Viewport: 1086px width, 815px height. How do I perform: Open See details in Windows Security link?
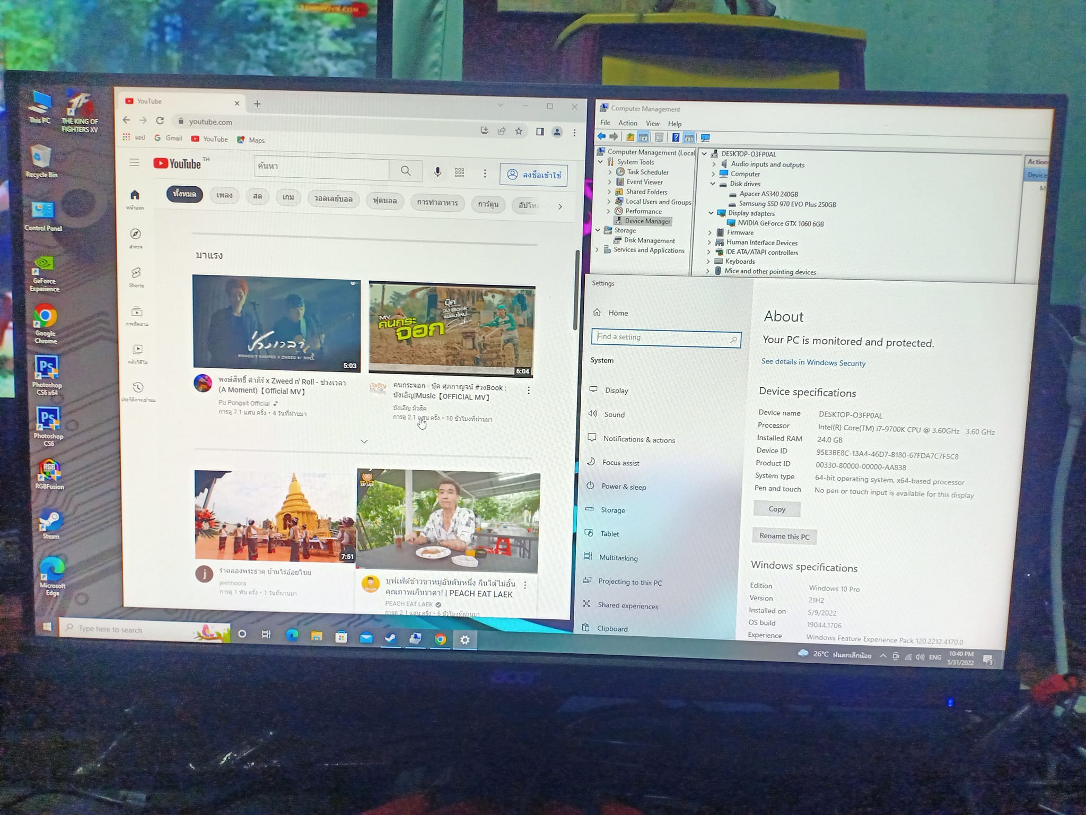click(813, 362)
